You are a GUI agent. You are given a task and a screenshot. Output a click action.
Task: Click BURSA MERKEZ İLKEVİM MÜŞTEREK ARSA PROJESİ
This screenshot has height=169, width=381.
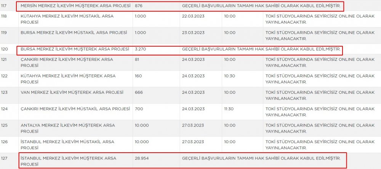(x=75, y=49)
